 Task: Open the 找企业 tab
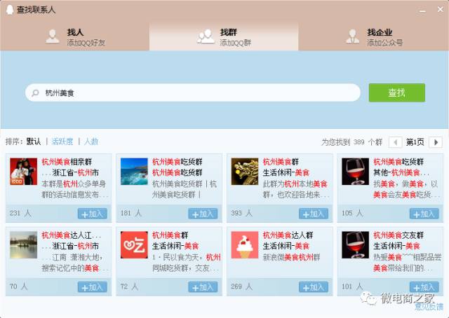pyautogui.click(x=373, y=36)
